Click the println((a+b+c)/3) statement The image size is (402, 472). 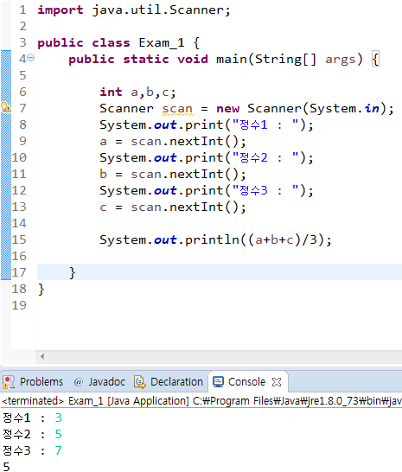point(215,240)
